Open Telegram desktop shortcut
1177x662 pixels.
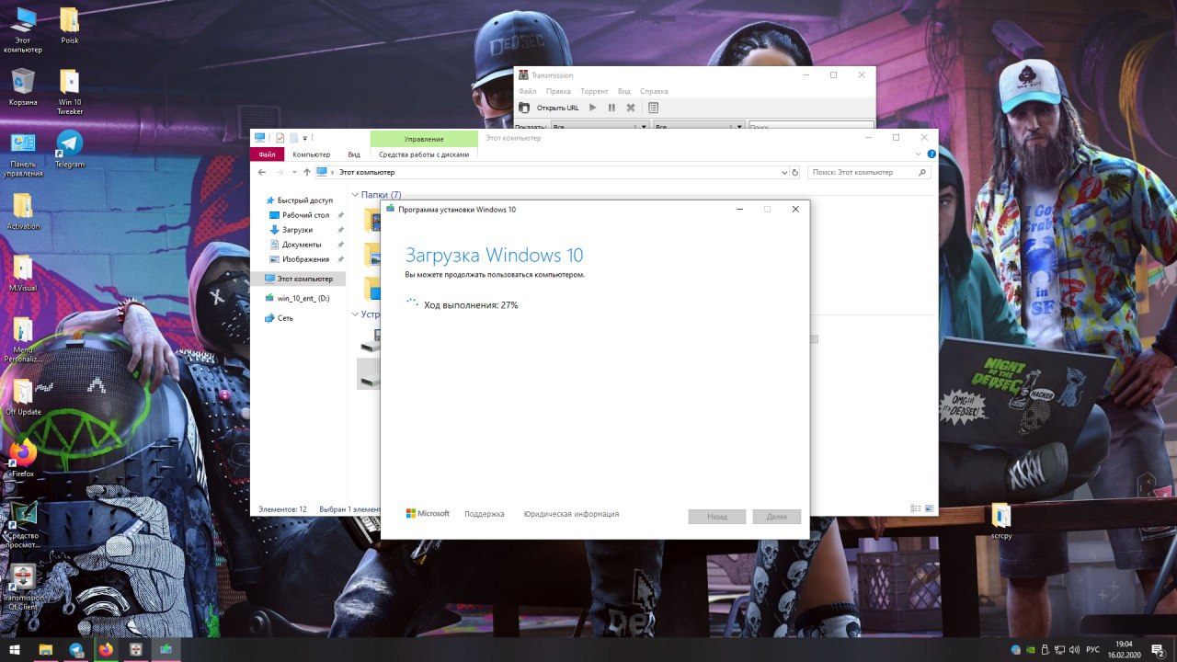coord(69,149)
